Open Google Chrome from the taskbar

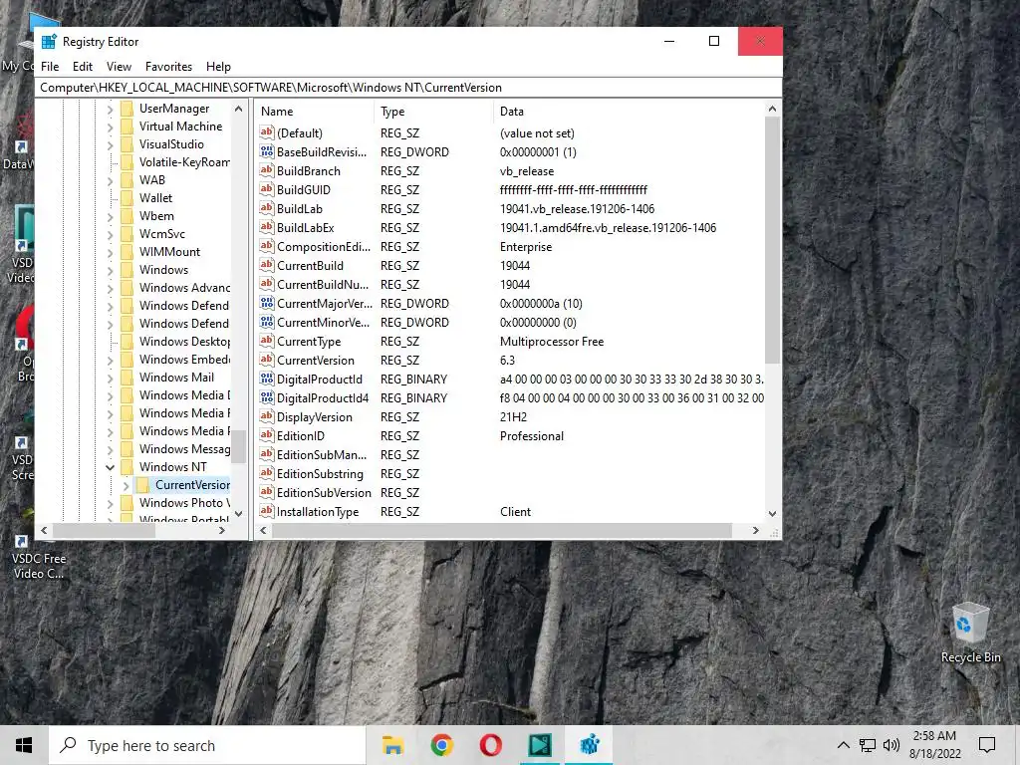pyautogui.click(x=441, y=745)
